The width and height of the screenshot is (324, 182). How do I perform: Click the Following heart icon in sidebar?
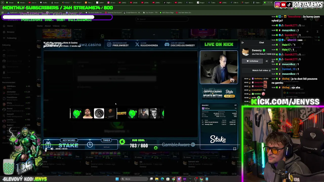(4, 38)
